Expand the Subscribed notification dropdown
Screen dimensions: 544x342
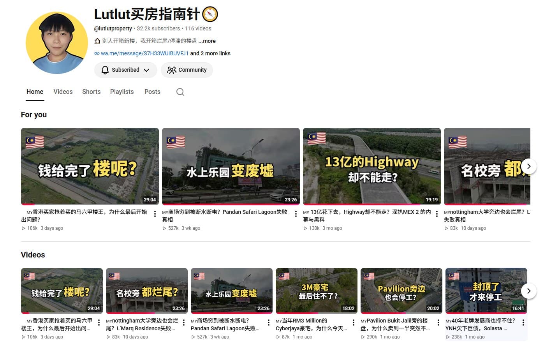pos(126,70)
